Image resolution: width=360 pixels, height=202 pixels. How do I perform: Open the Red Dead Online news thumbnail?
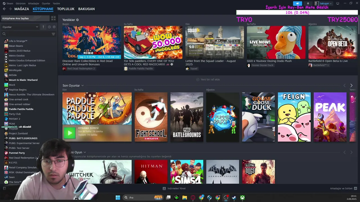click(92, 42)
